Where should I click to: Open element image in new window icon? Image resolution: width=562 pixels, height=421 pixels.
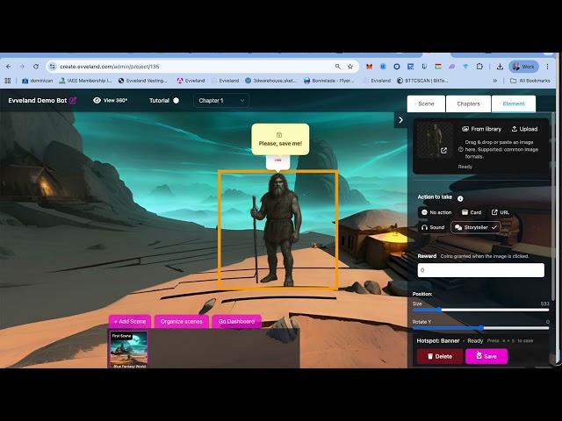pyautogui.click(x=443, y=151)
